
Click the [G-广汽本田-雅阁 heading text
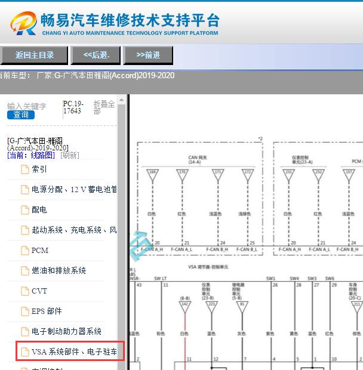click(x=38, y=144)
